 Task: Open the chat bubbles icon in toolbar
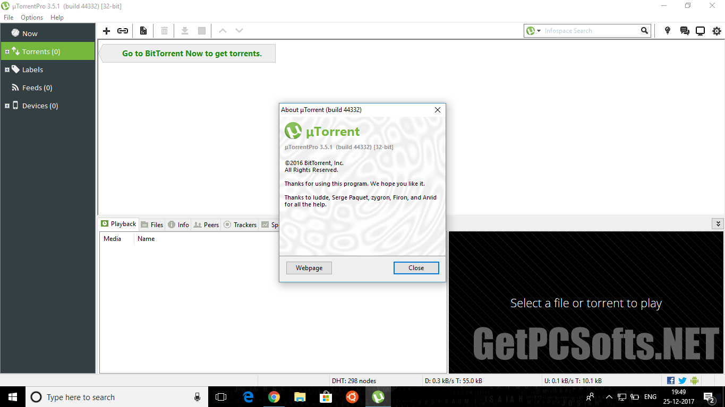(684, 31)
